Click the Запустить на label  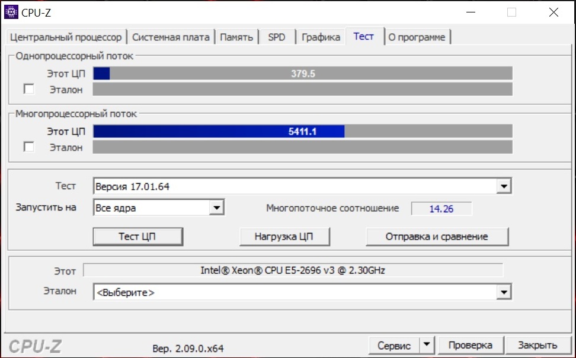pos(46,207)
